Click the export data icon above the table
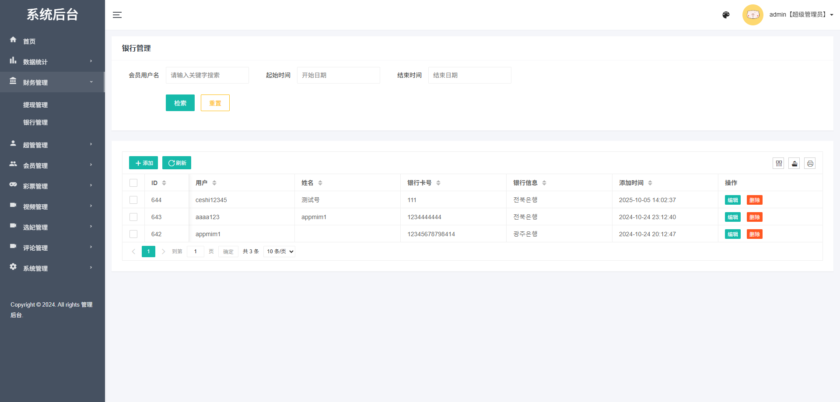 794,163
